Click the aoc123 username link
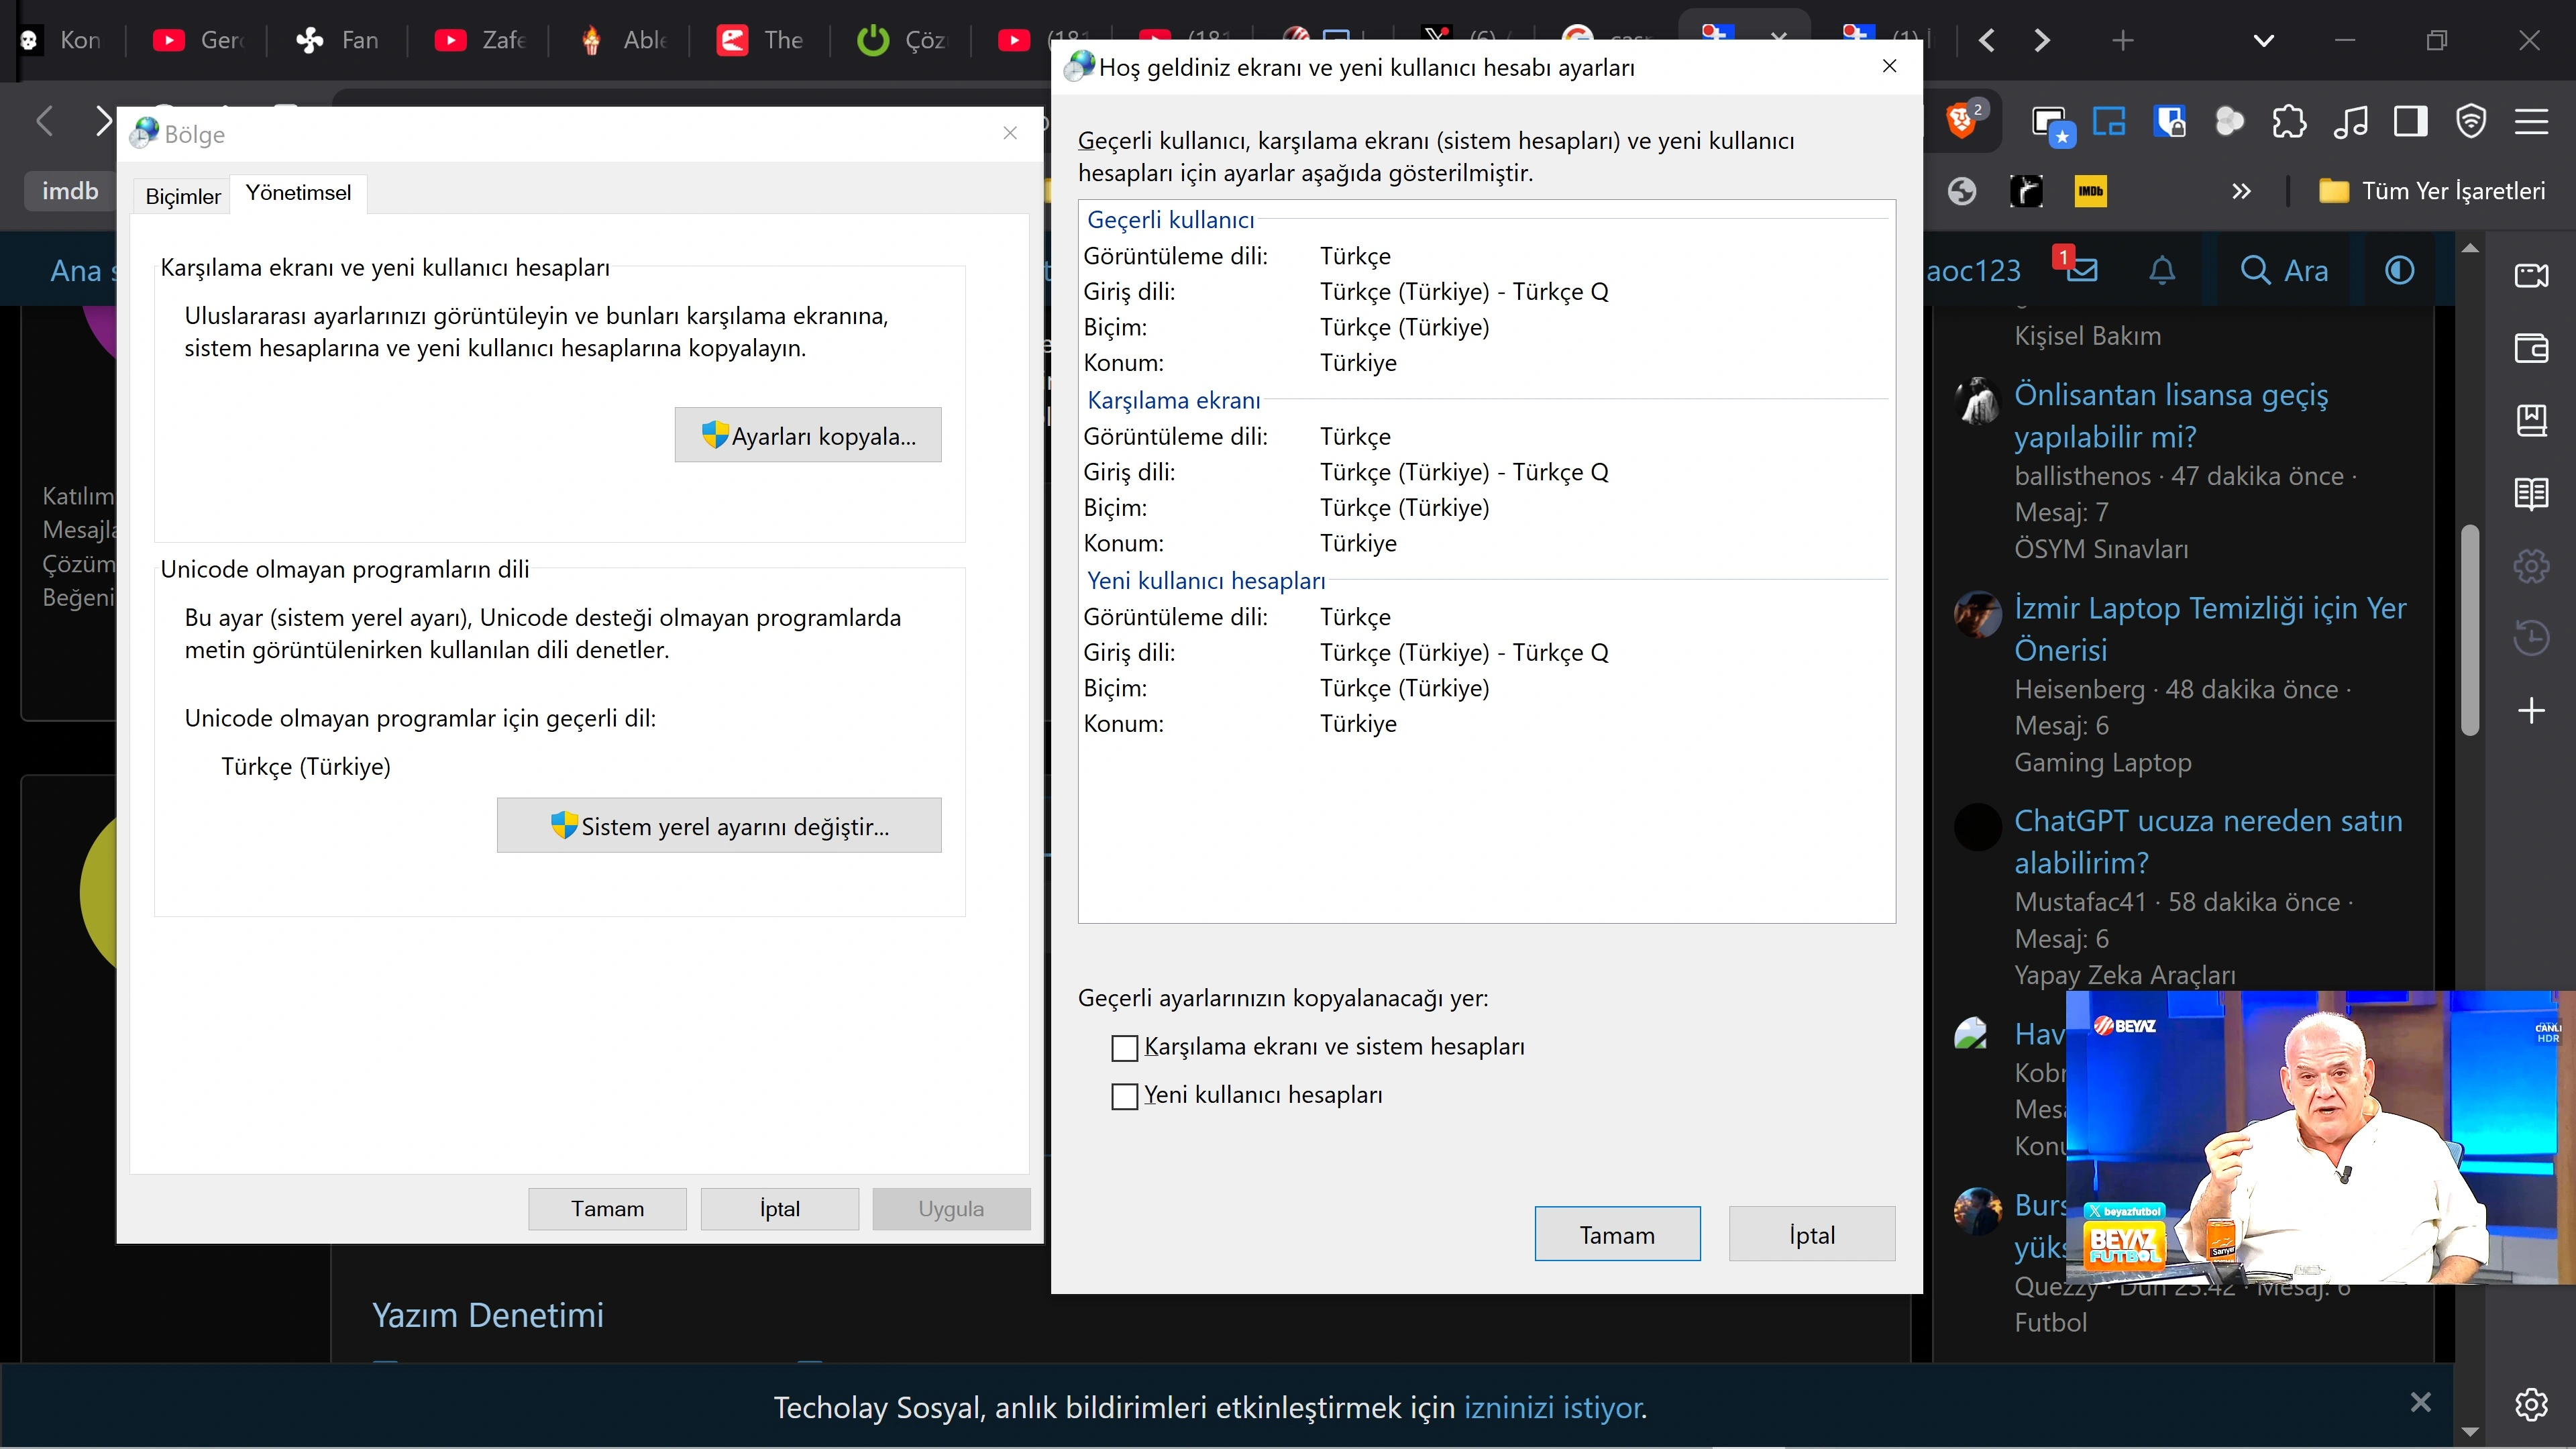The height and width of the screenshot is (1449, 2576). [1973, 270]
